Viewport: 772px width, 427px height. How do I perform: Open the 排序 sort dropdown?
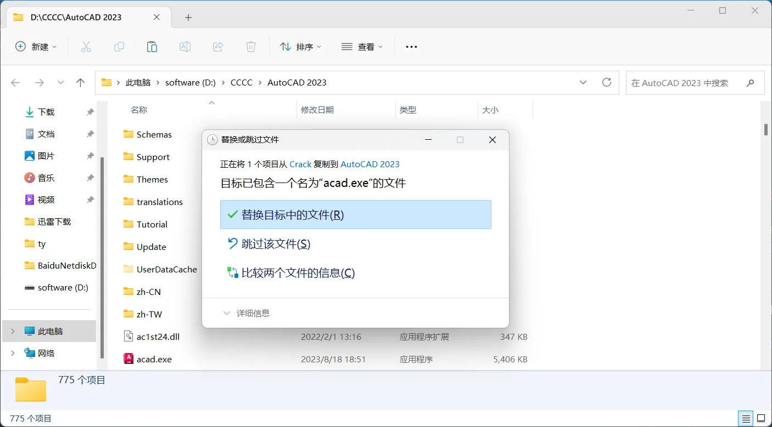[301, 47]
